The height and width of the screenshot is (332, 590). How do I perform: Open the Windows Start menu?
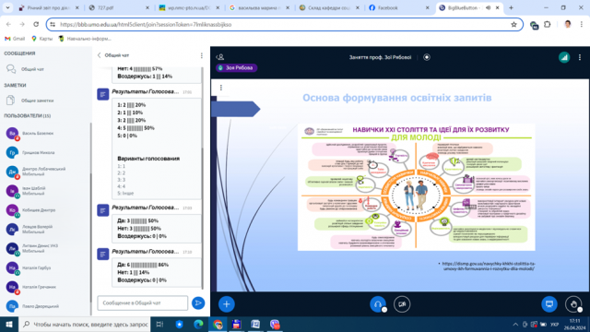point(9,325)
